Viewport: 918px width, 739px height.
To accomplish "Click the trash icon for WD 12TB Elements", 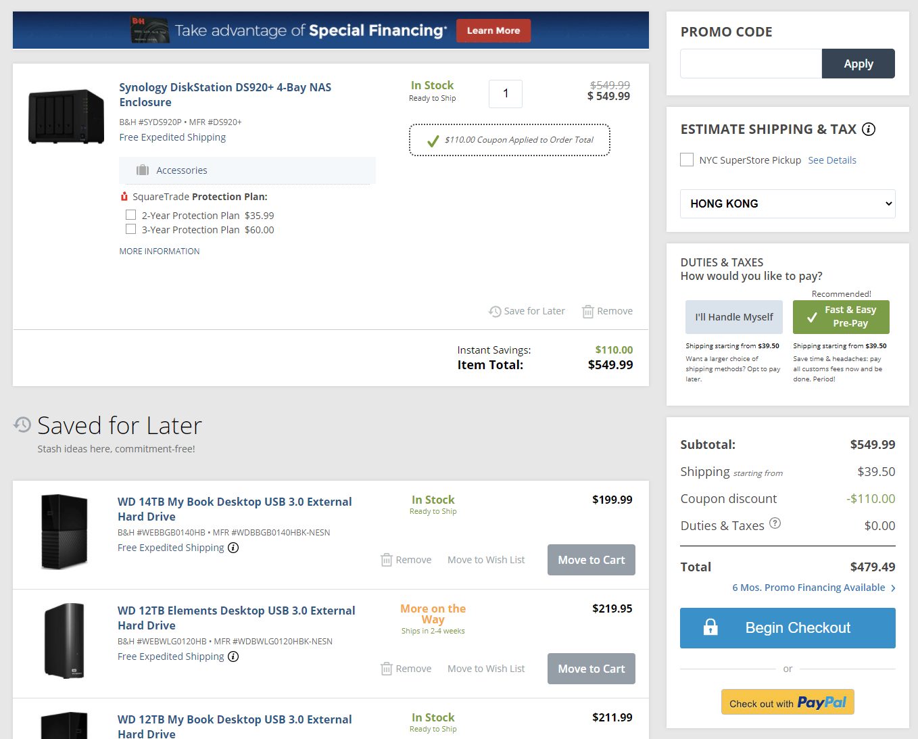I will [387, 669].
